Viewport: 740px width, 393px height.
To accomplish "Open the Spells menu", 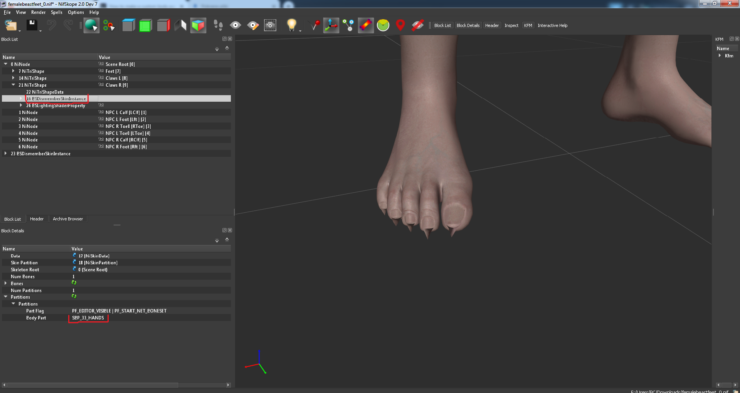I will pos(57,12).
